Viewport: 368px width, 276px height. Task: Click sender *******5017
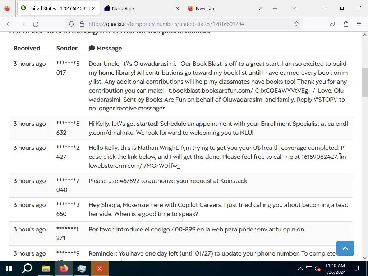68,68
